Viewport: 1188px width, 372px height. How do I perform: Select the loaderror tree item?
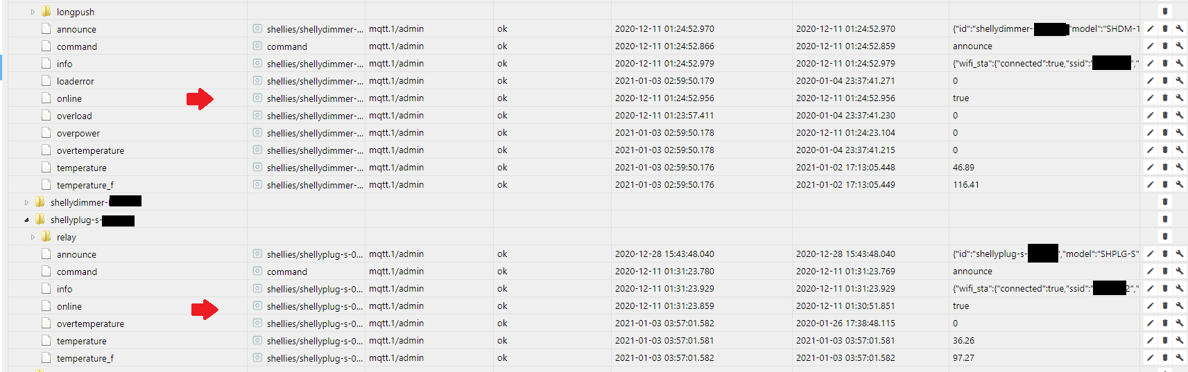tap(75, 81)
